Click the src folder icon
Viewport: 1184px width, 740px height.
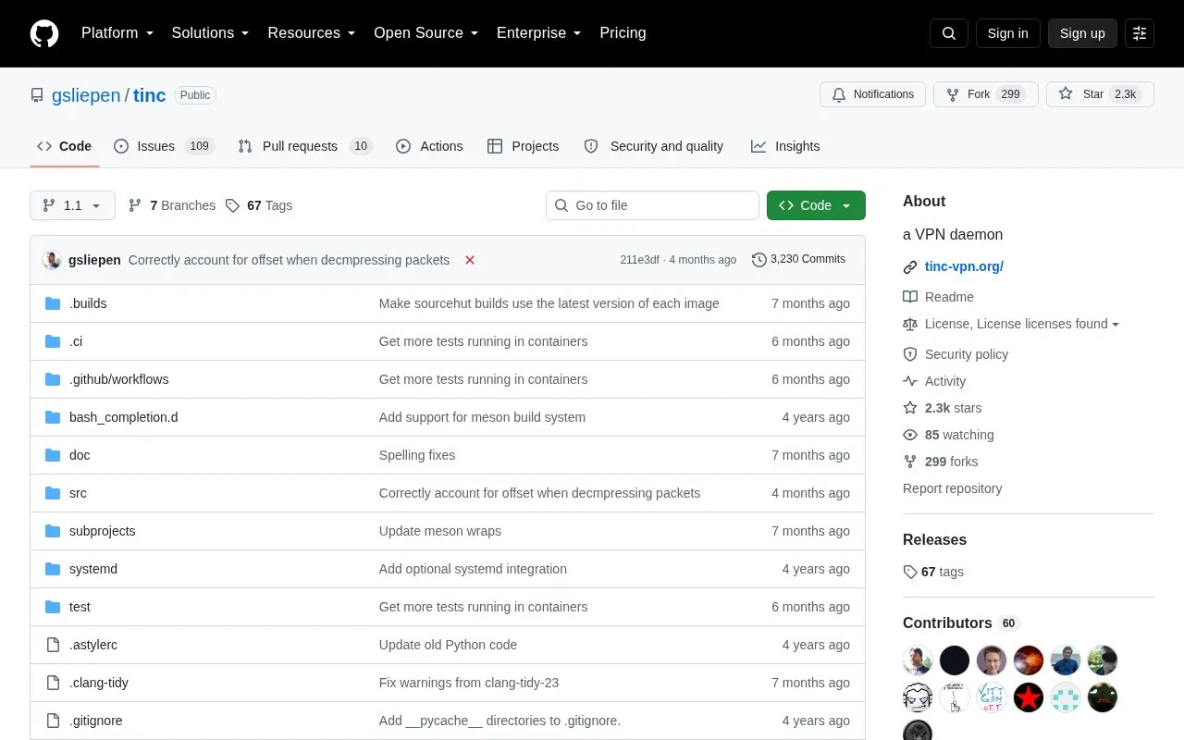53,493
